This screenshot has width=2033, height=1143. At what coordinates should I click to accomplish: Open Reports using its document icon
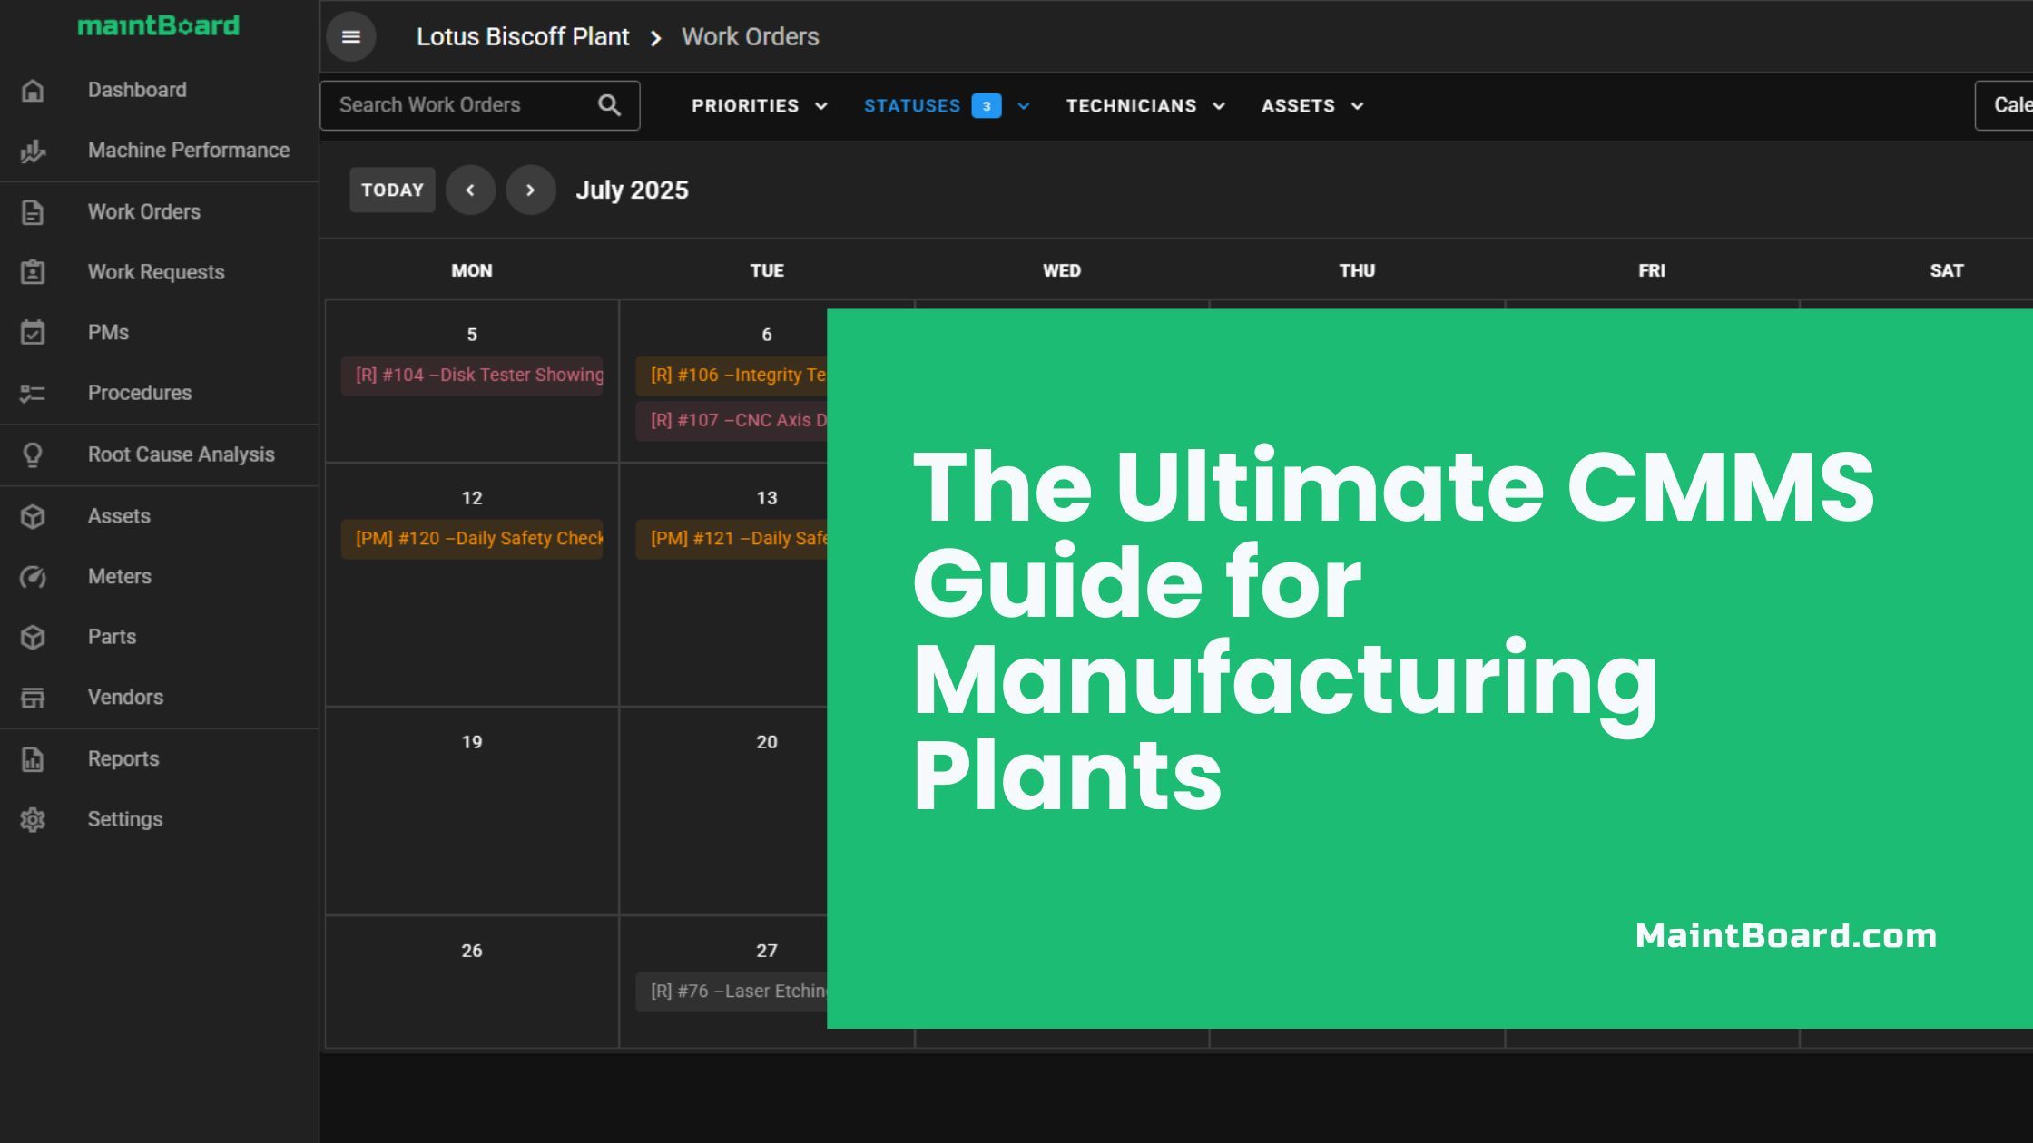coord(33,758)
